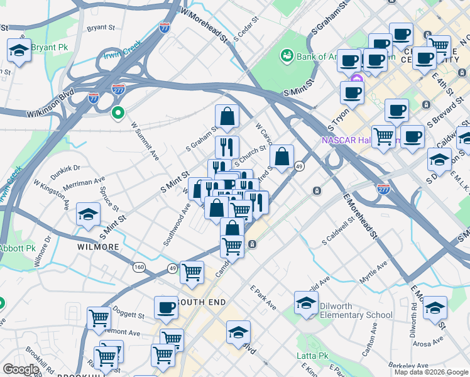Click the W Summit Ave street label

tap(145, 141)
